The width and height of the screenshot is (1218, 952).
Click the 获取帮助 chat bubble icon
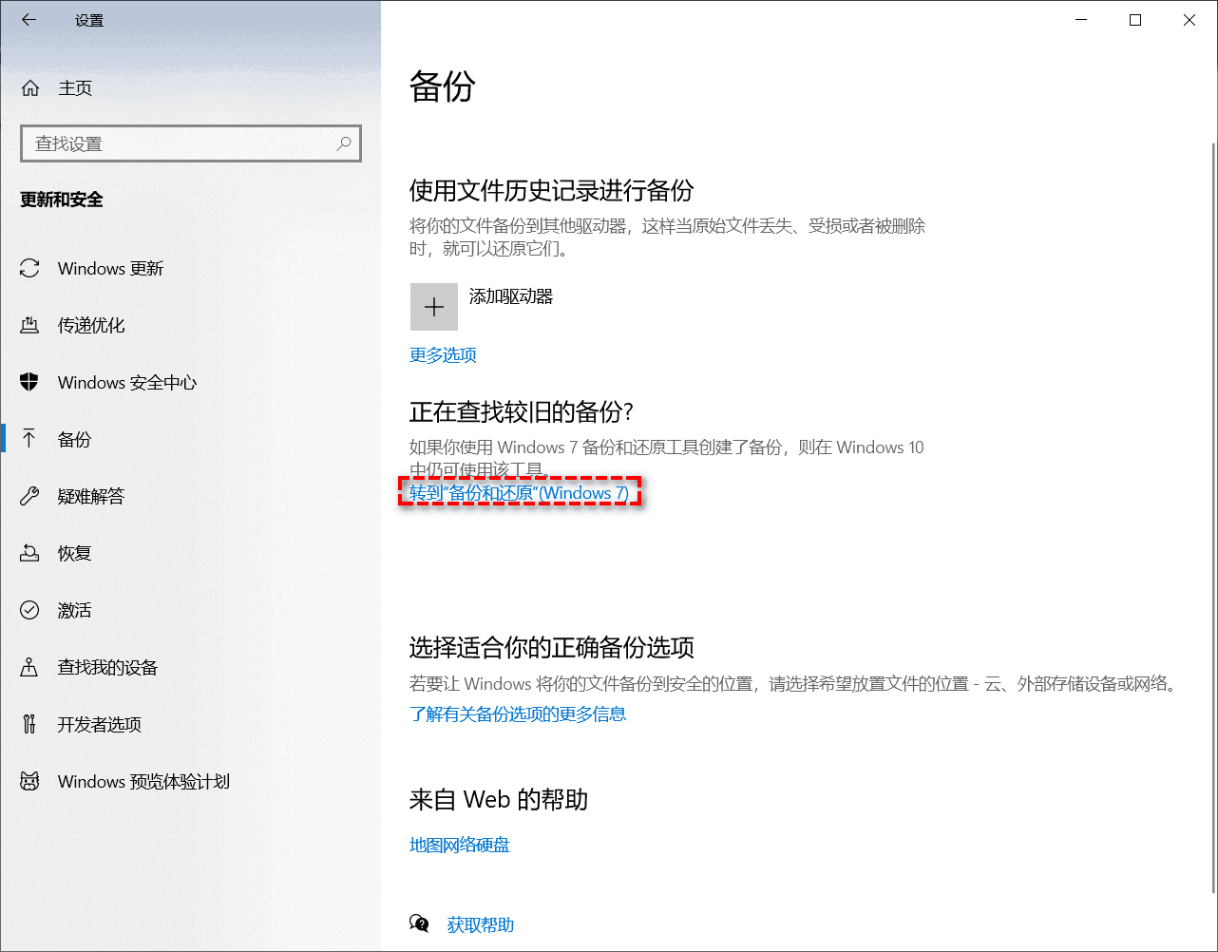point(419,923)
